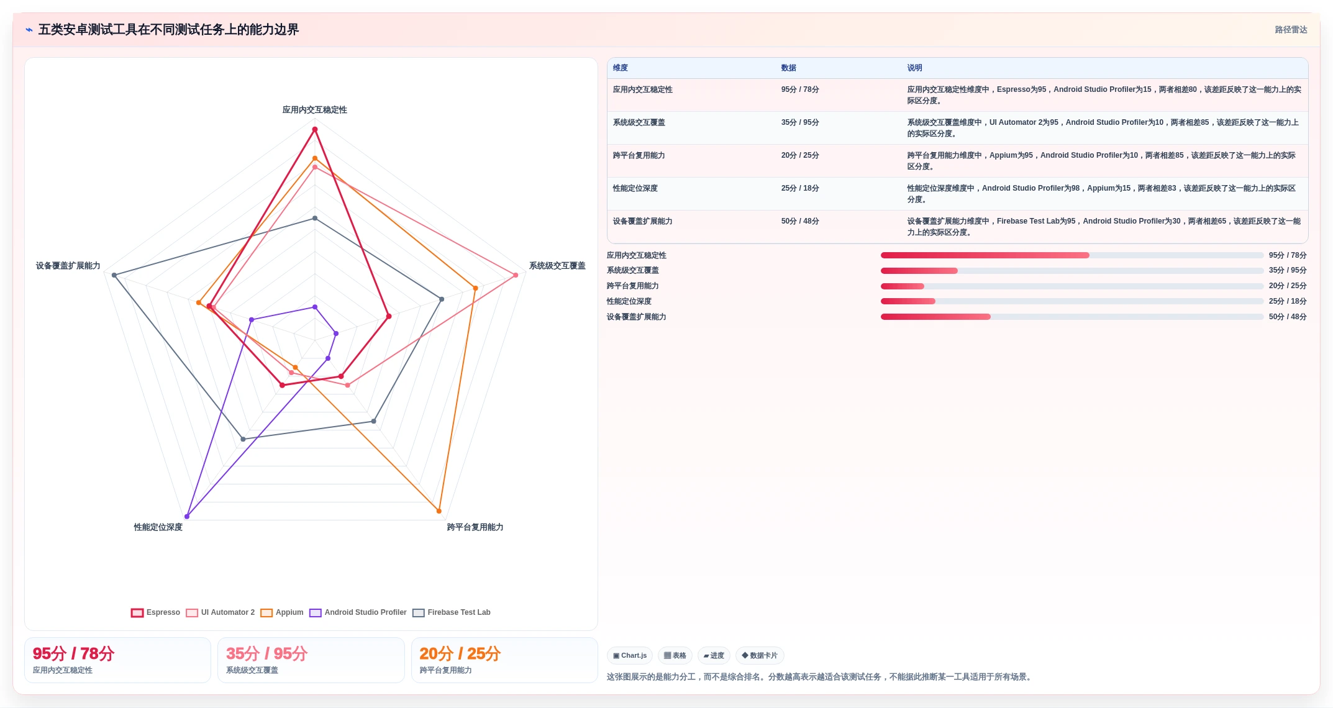Click Espresso data point at 应用内交互稳定性 axis top
This screenshot has height=708, width=1333.
coord(315,129)
